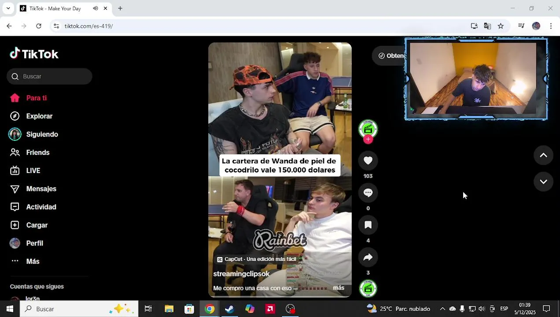Translate this page icon
560x317 pixels.
[x=487, y=26]
